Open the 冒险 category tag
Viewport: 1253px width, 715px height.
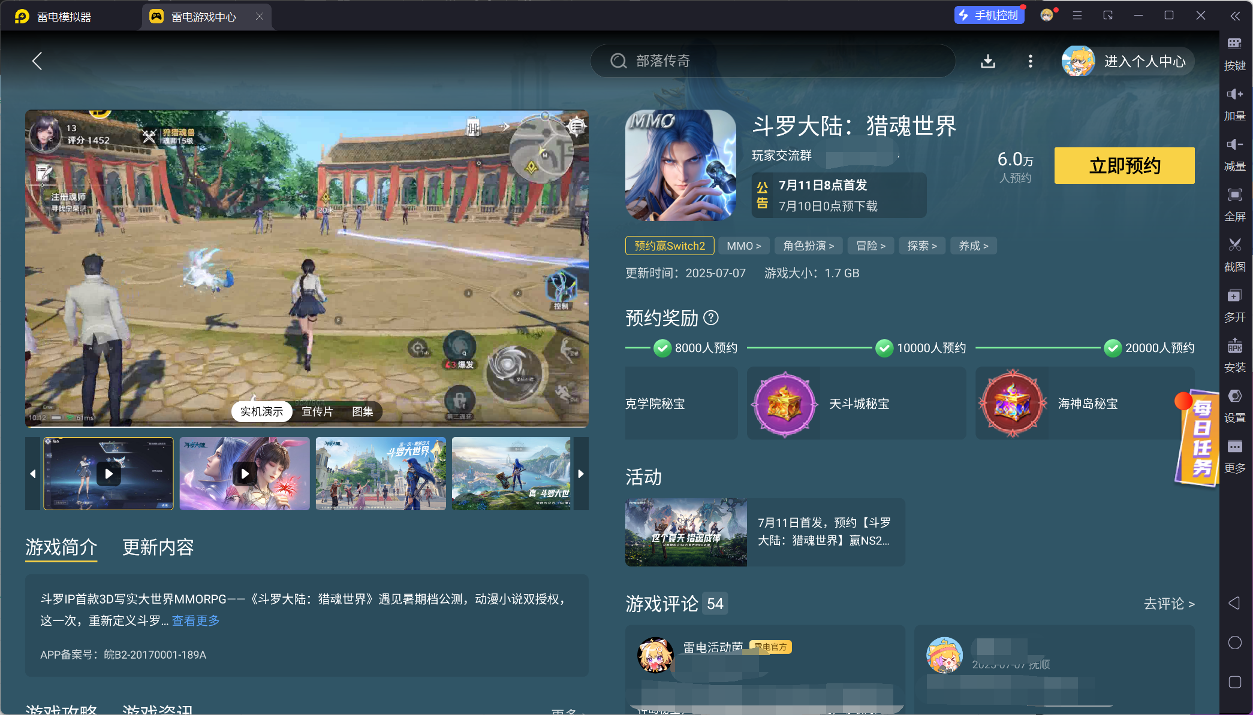tap(871, 246)
